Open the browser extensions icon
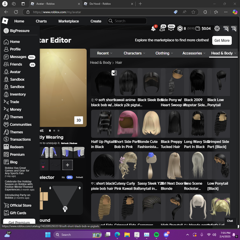The width and height of the screenshot is (240, 240). pos(205,12)
